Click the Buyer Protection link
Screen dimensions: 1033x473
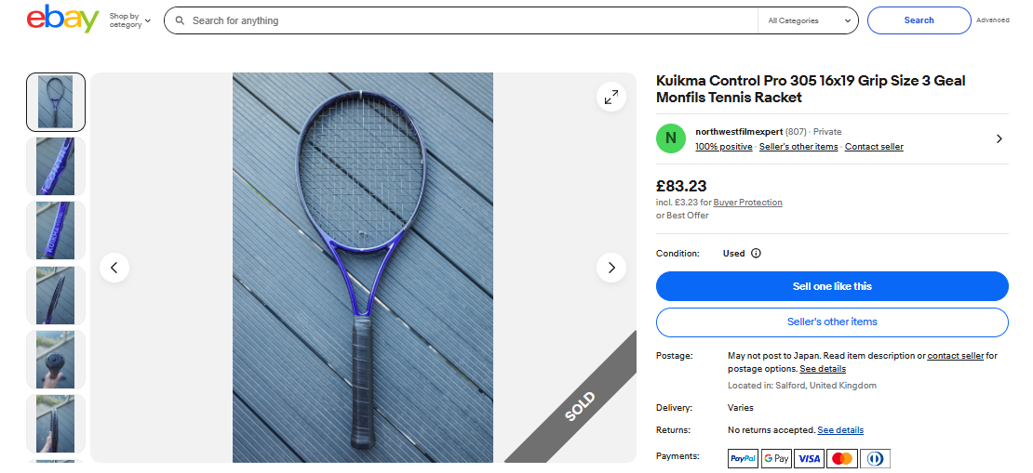pyautogui.click(x=747, y=203)
